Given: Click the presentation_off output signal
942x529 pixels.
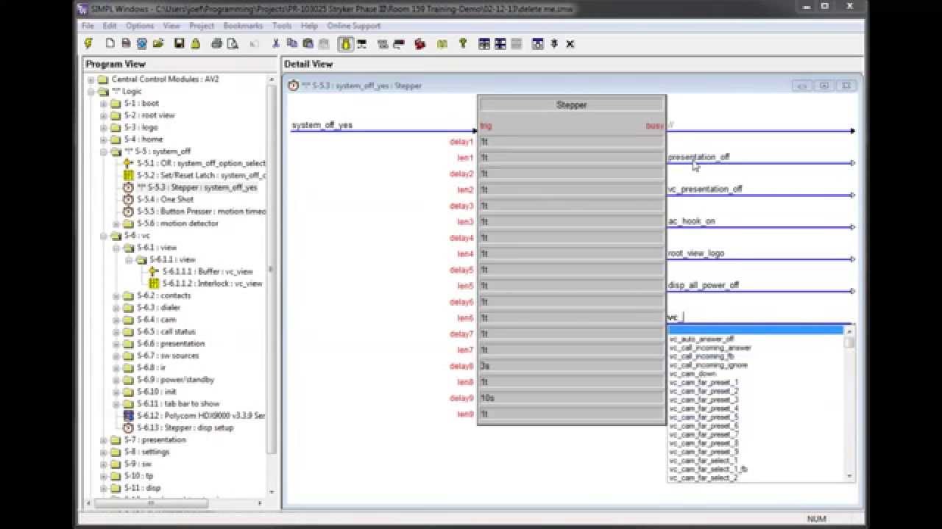Looking at the screenshot, I should [x=698, y=157].
